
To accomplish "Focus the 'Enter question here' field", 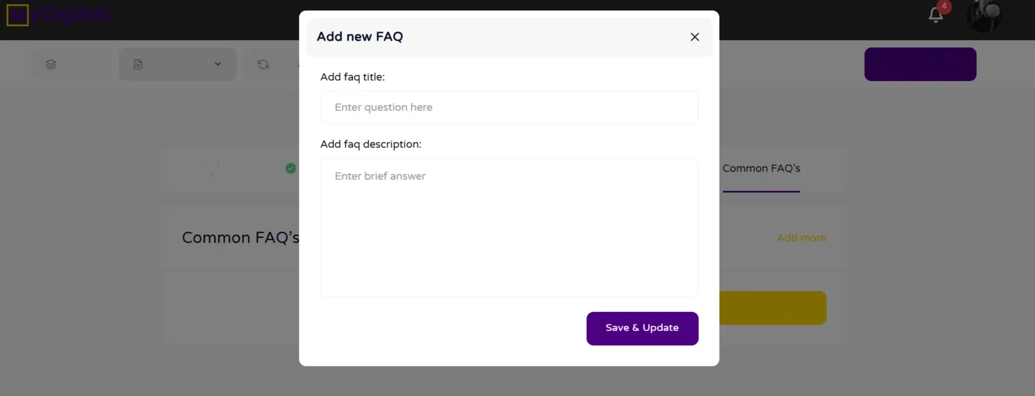I will [509, 108].
